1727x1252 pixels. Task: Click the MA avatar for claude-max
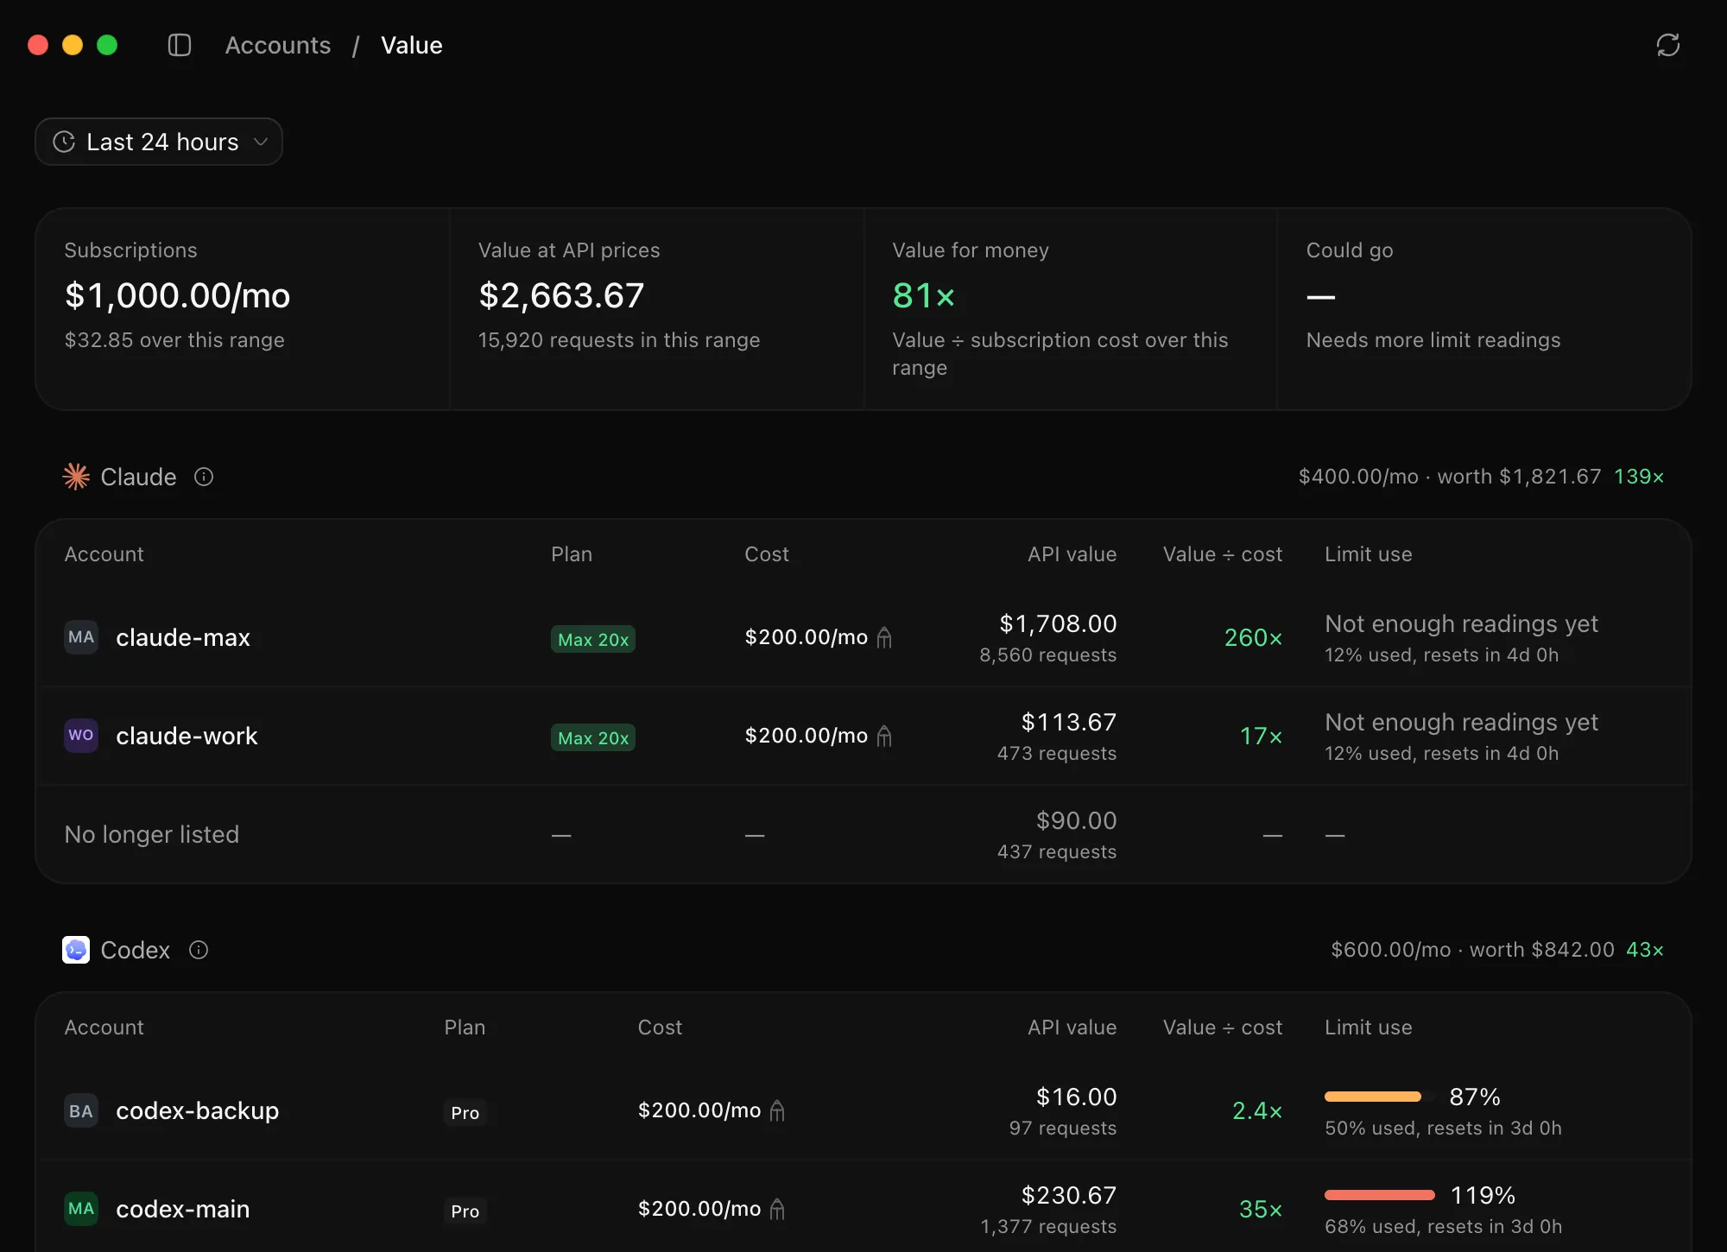point(81,637)
